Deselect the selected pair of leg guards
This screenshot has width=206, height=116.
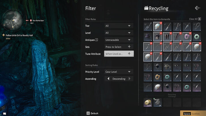click(167, 37)
